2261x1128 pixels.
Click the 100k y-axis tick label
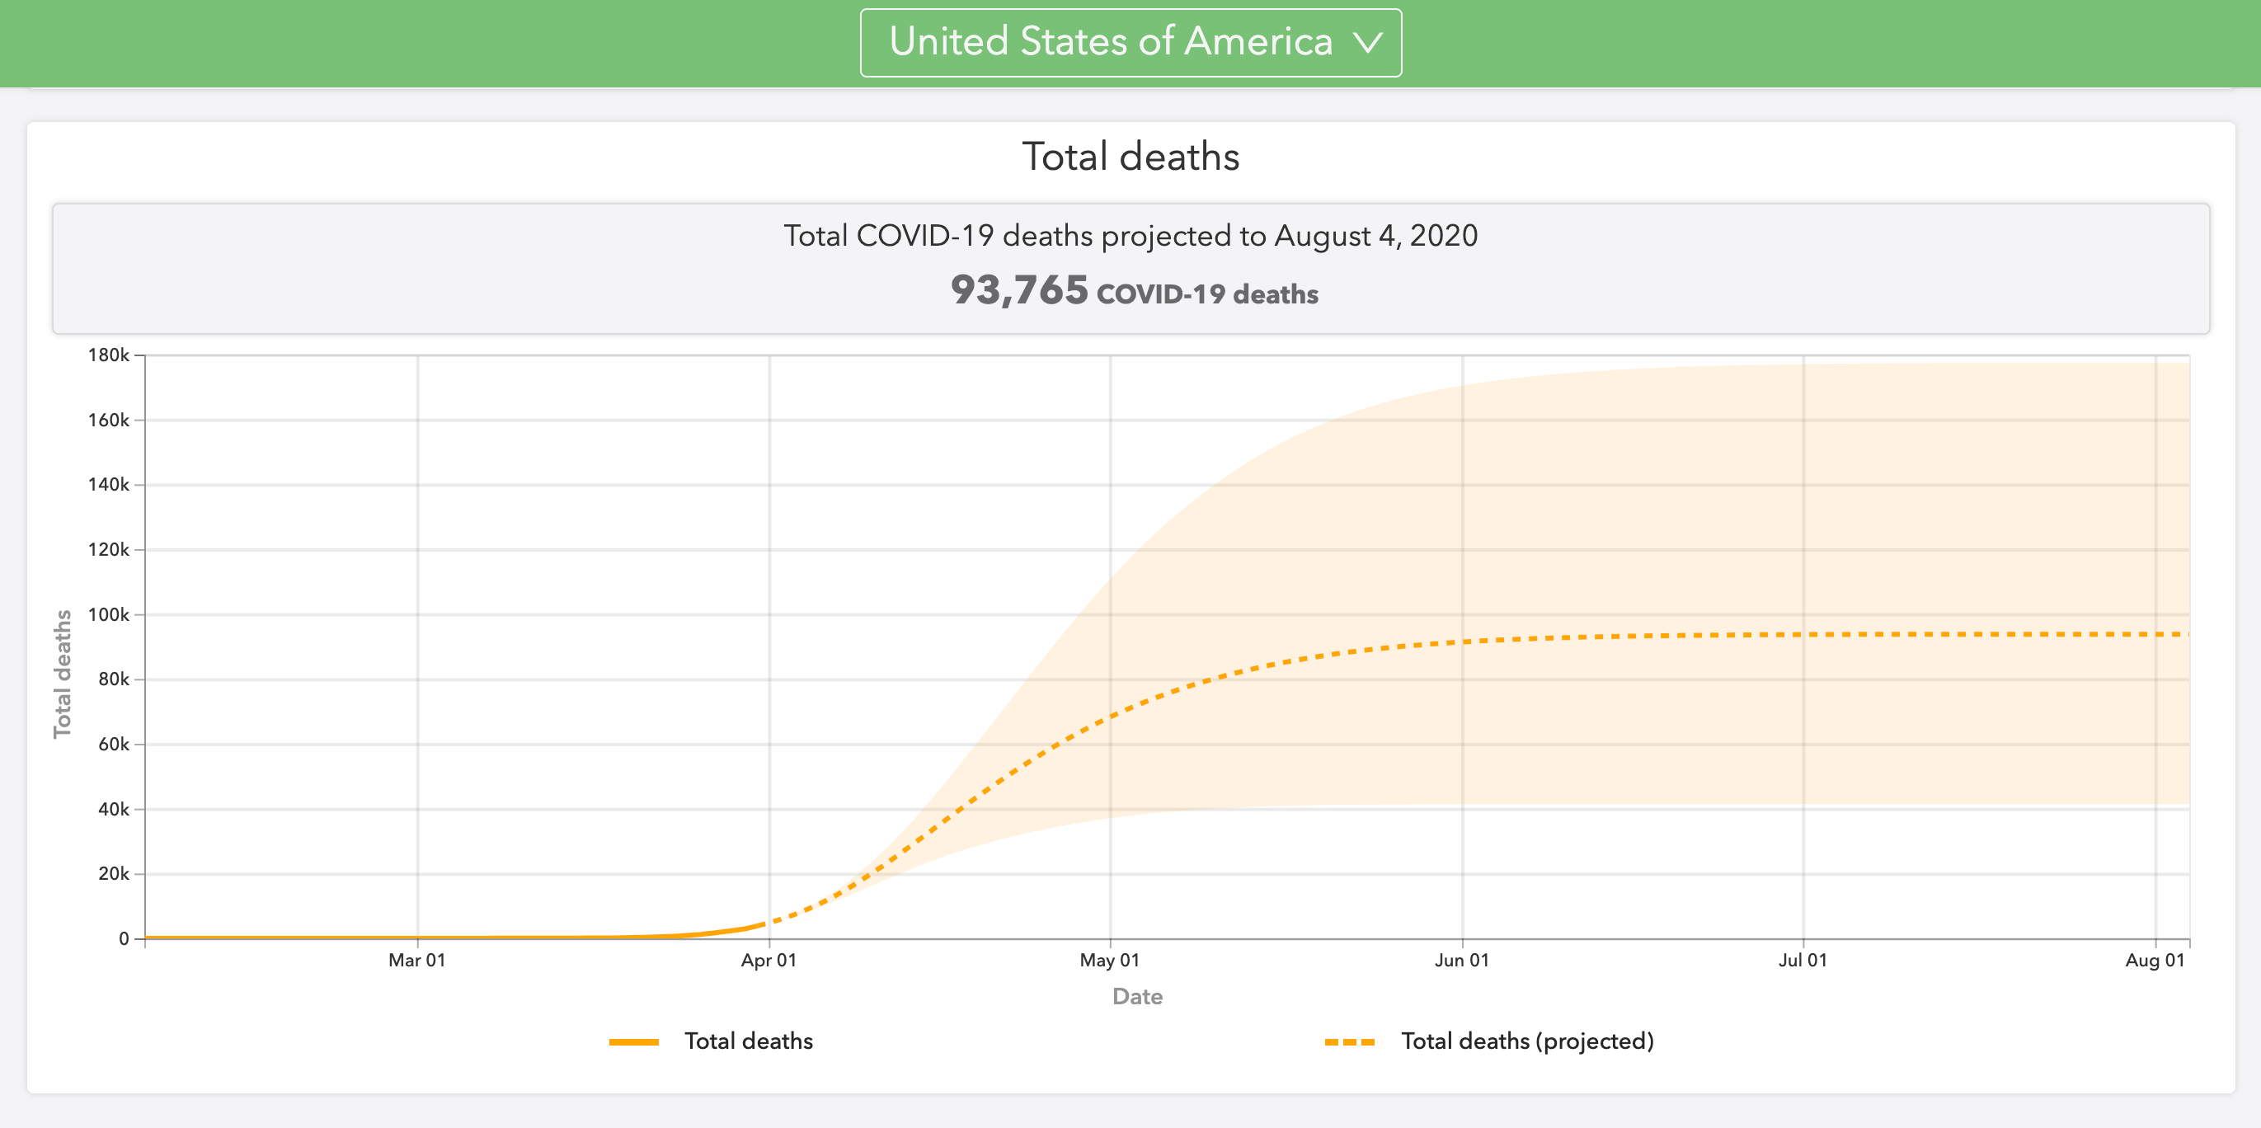click(x=109, y=614)
